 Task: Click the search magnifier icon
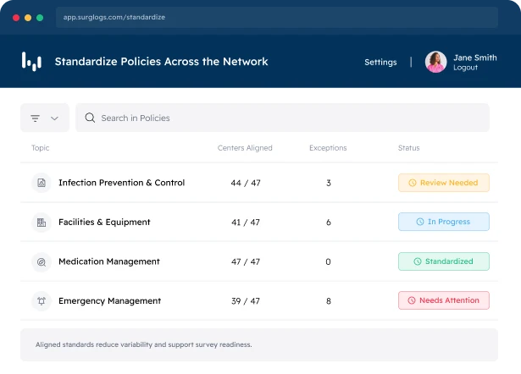[90, 118]
